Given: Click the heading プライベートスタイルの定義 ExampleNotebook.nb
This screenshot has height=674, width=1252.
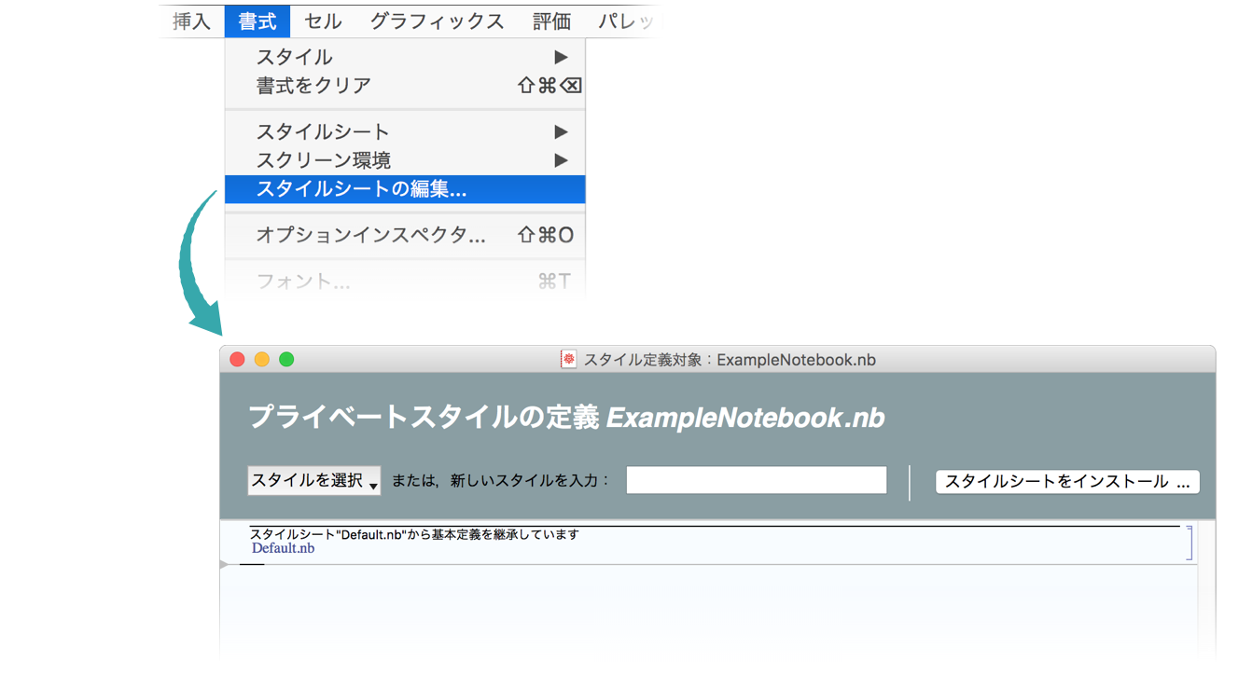Looking at the screenshot, I should coord(566,417).
